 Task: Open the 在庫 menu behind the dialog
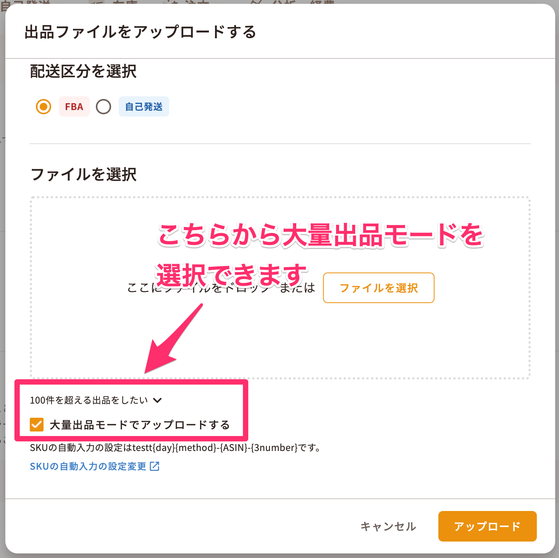coord(125,2)
